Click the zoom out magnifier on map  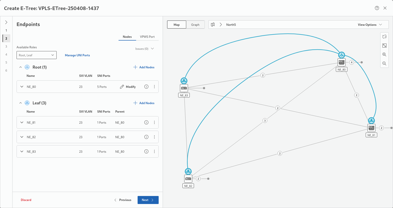[384, 63]
